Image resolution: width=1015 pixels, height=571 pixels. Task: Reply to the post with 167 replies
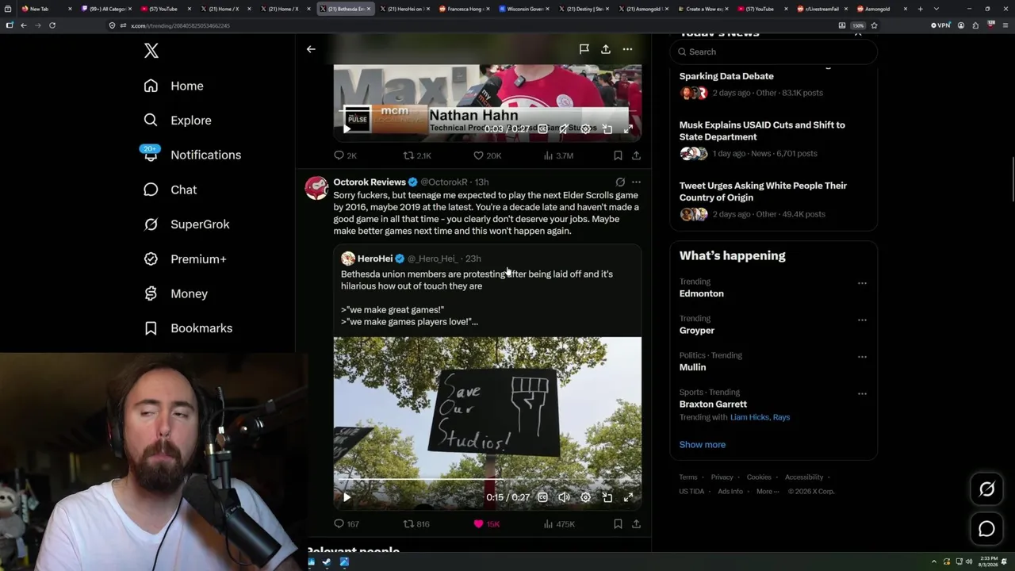[346, 524]
